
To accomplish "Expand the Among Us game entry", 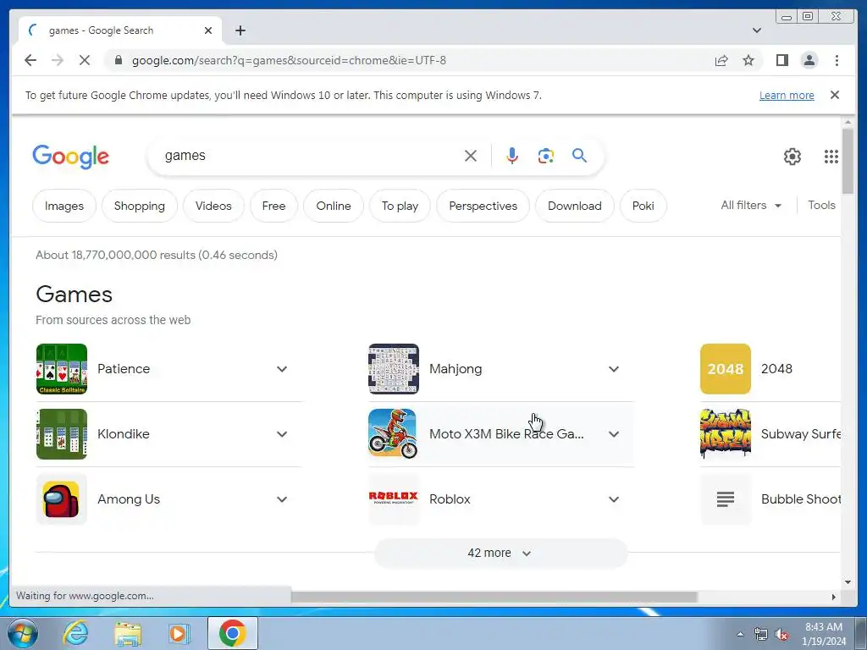I will pos(281,499).
